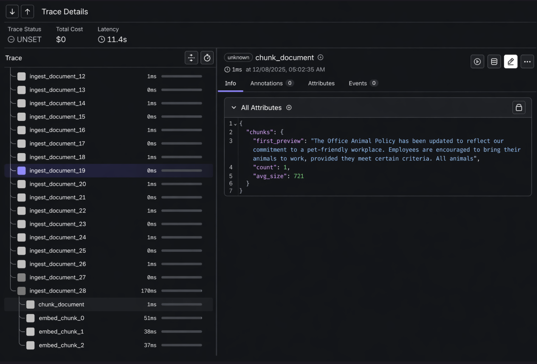Viewport: 537px width, 364px height.
Task: Select span embed_chunk_2
Action: coord(109,345)
